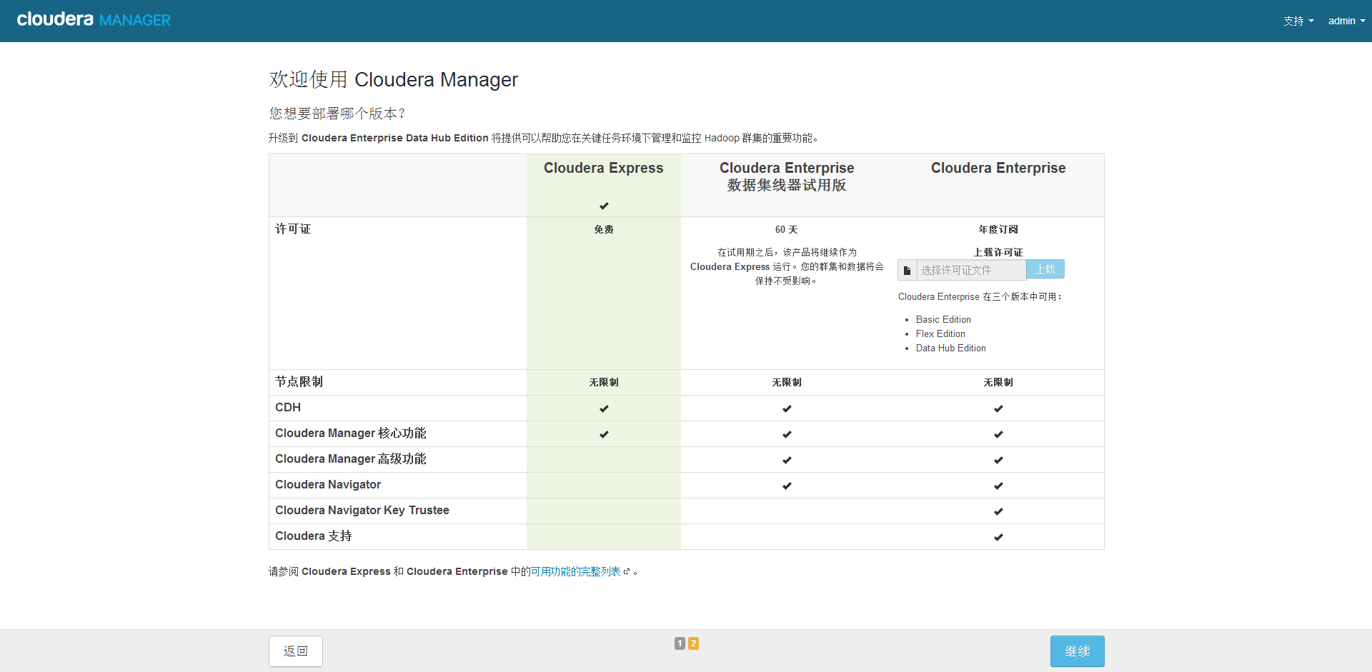Click 高级功能 checkmark in trial edition column

pyautogui.click(x=787, y=460)
